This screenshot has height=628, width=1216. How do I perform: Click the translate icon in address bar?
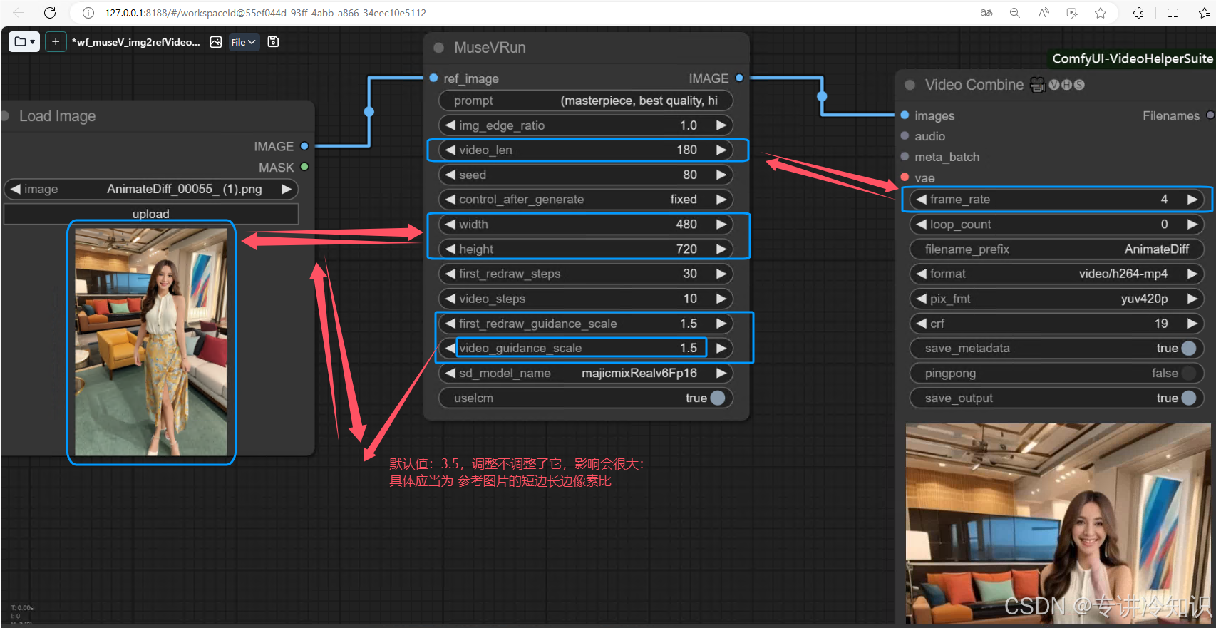986,13
